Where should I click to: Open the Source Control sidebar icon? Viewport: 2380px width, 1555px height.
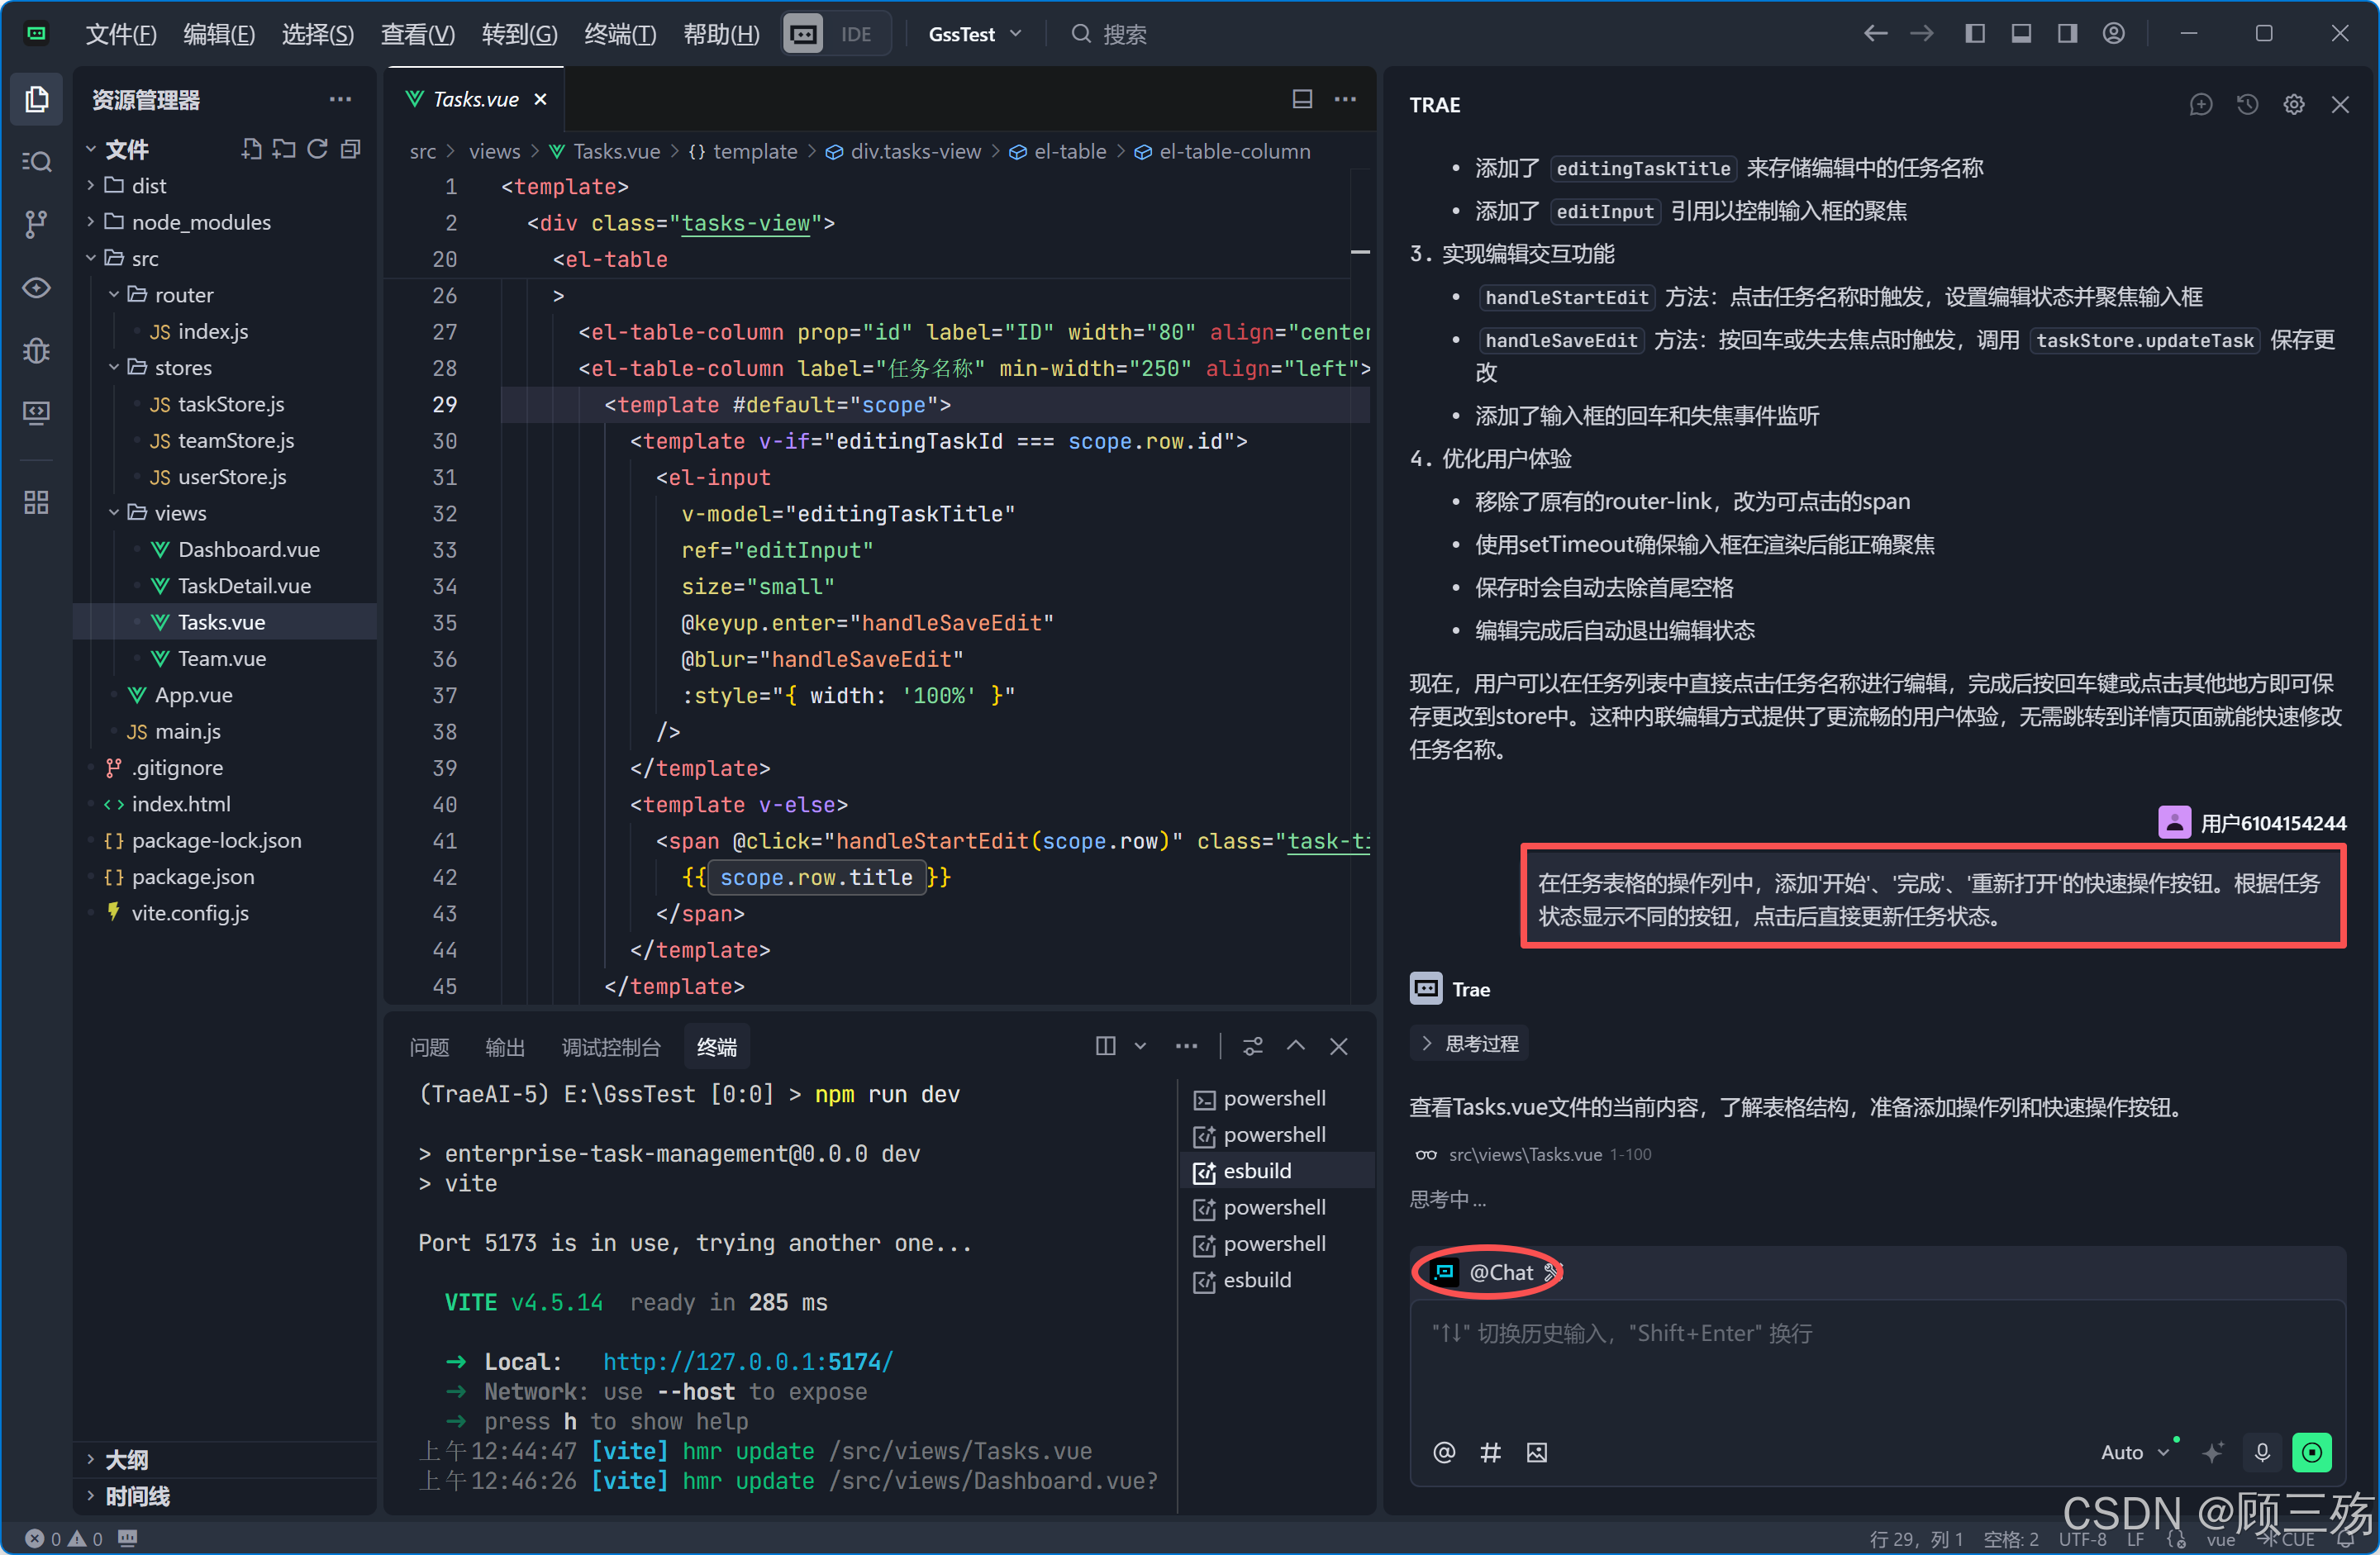click(x=36, y=224)
